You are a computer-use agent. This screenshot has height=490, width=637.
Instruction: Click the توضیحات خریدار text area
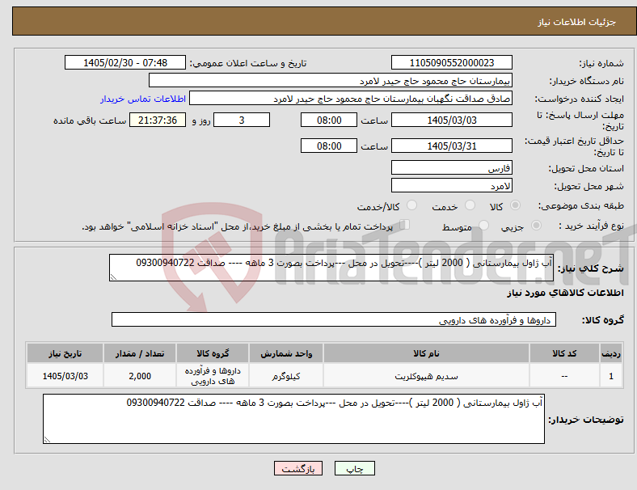(x=293, y=419)
